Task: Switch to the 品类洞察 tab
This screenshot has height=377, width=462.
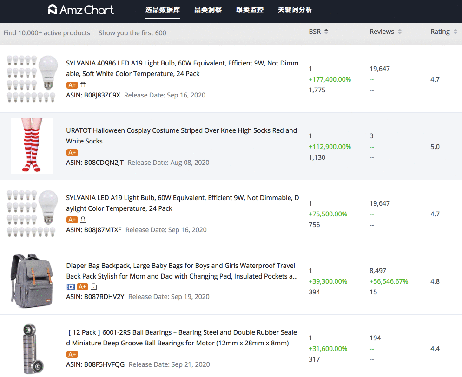Action: click(208, 10)
